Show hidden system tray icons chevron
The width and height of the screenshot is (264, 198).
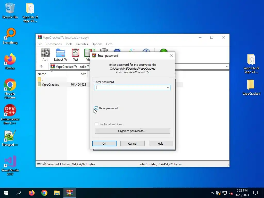(212, 193)
